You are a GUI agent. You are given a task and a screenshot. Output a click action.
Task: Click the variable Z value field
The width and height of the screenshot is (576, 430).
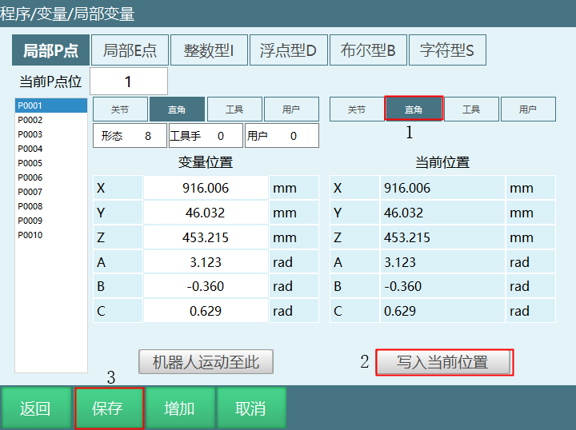coord(206,237)
